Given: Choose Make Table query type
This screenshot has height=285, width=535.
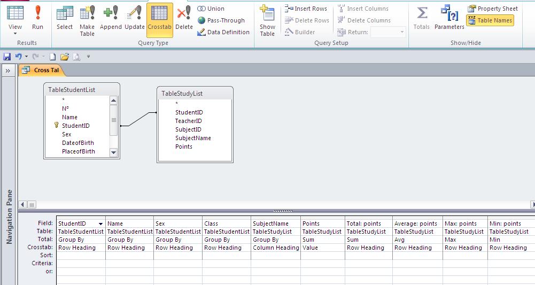Looking at the screenshot, I should (x=87, y=20).
